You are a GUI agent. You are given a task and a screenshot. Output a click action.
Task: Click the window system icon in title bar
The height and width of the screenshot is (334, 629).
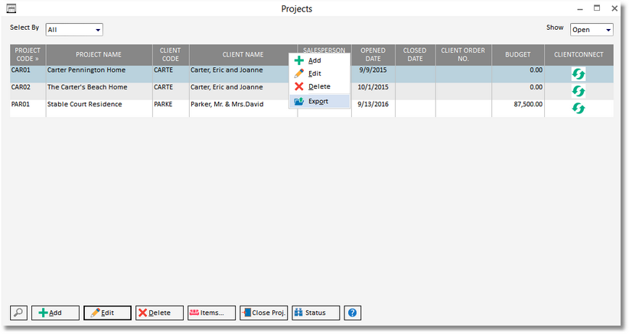pos(11,8)
